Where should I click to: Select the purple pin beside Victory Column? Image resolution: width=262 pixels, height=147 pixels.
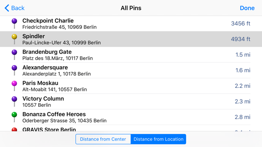(x=14, y=102)
